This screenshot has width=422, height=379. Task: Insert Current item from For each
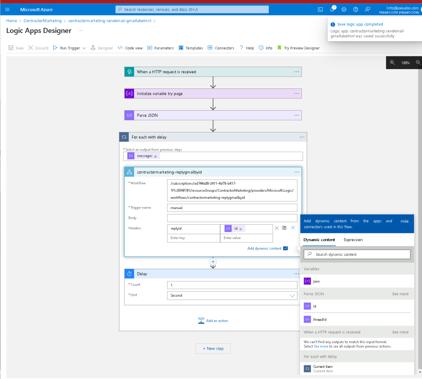point(357,369)
